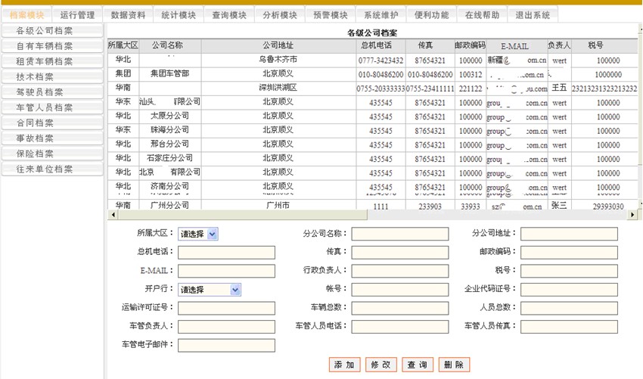The height and width of the screenshot is (379, 643).
Task: Choose 事故档案 in the sidebar
Action: tap(52, 138)
